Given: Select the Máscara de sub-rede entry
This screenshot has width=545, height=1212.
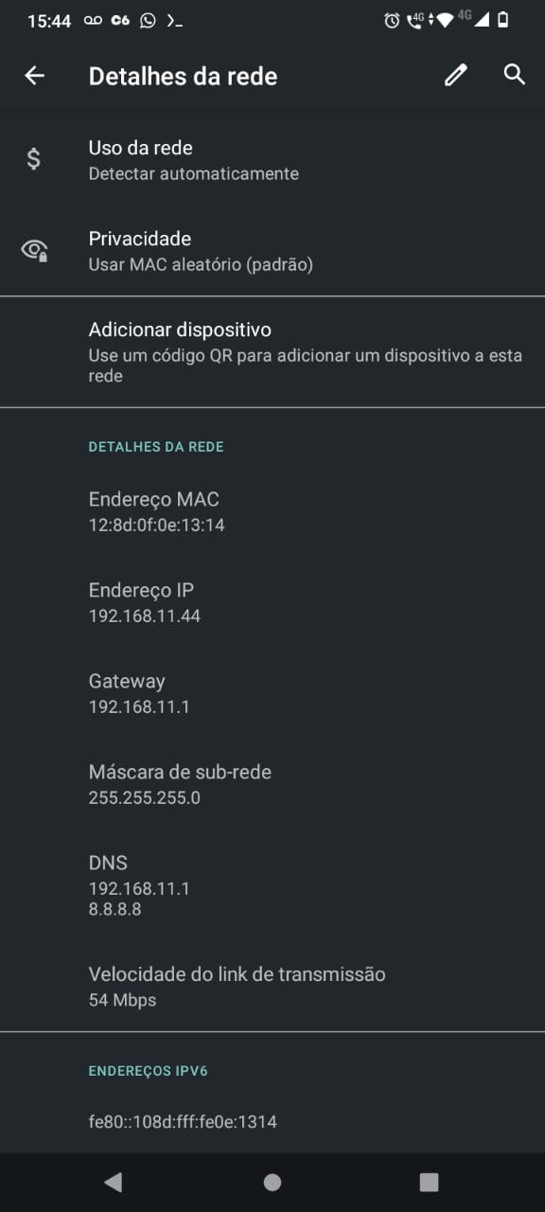Looking at the screenshot, I should coord(272,784).
